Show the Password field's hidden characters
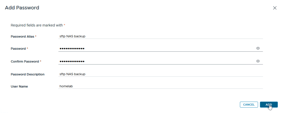The height and width of the screenshot is (113, 283). 258,48
